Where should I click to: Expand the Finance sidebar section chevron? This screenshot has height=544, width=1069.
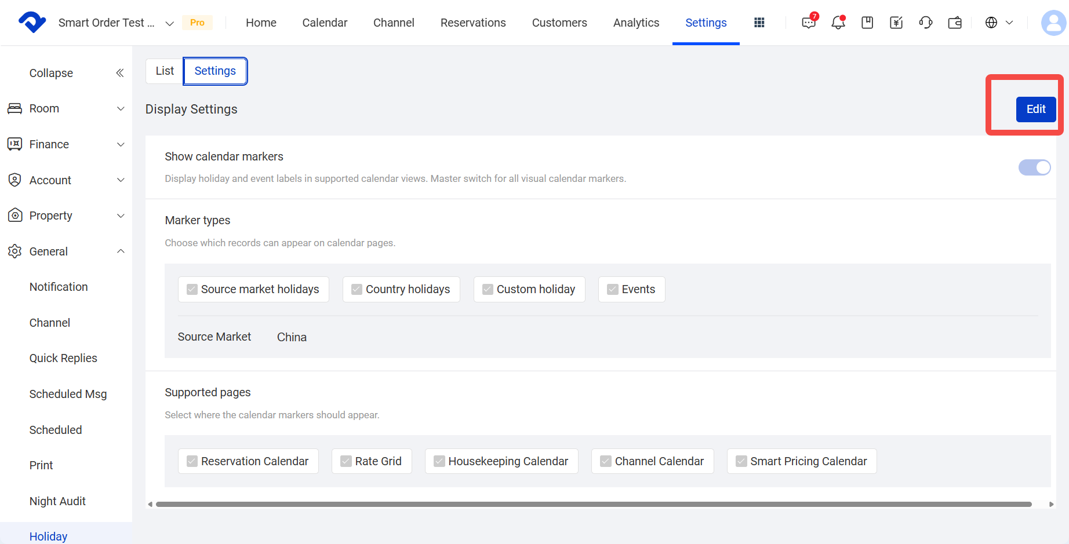(x=121, y=144)
